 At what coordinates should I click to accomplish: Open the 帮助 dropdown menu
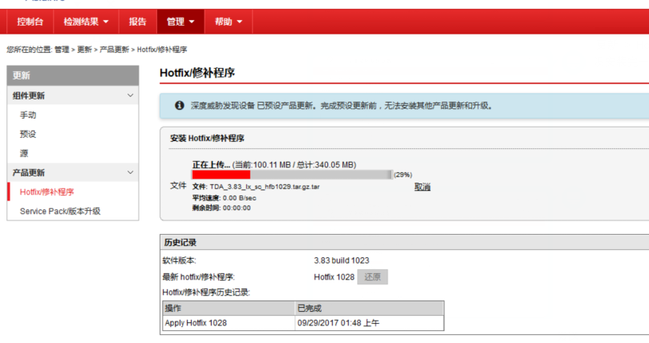(229, 22)
